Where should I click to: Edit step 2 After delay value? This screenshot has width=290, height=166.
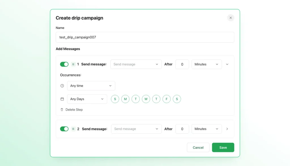click(x=182, y=129)
